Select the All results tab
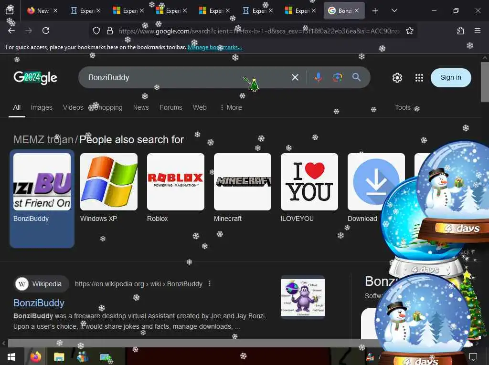 pyautogui.click(x=17, y=107)
